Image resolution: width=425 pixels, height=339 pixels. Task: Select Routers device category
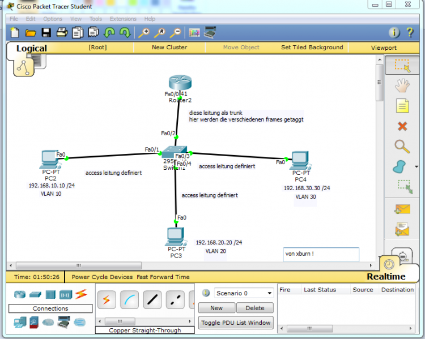[20, 294]
